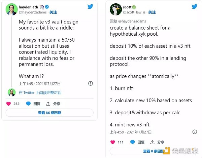The width and height of the screenshot is (202, 158).
Task: Open the 查看 86 条回复 button
Action: click(x=49, y=113)
